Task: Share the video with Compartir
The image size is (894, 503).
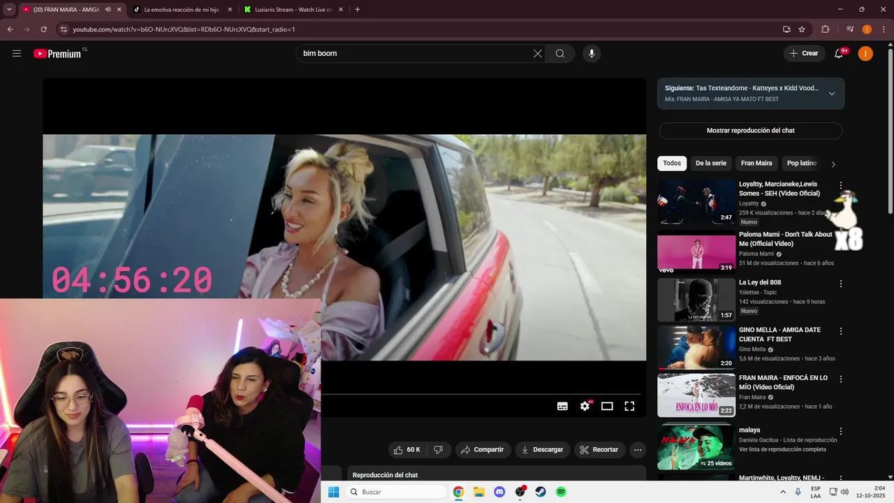Action: [x=483, y=450]
